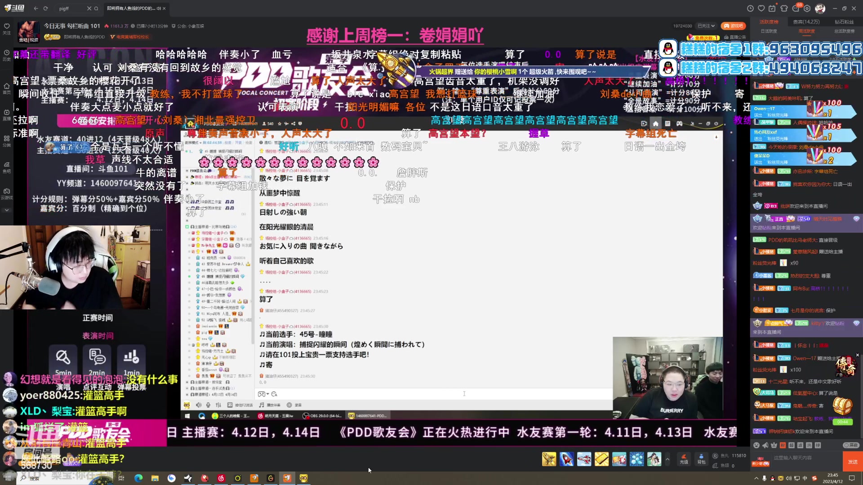Refresh the page with reload icon

45,9
